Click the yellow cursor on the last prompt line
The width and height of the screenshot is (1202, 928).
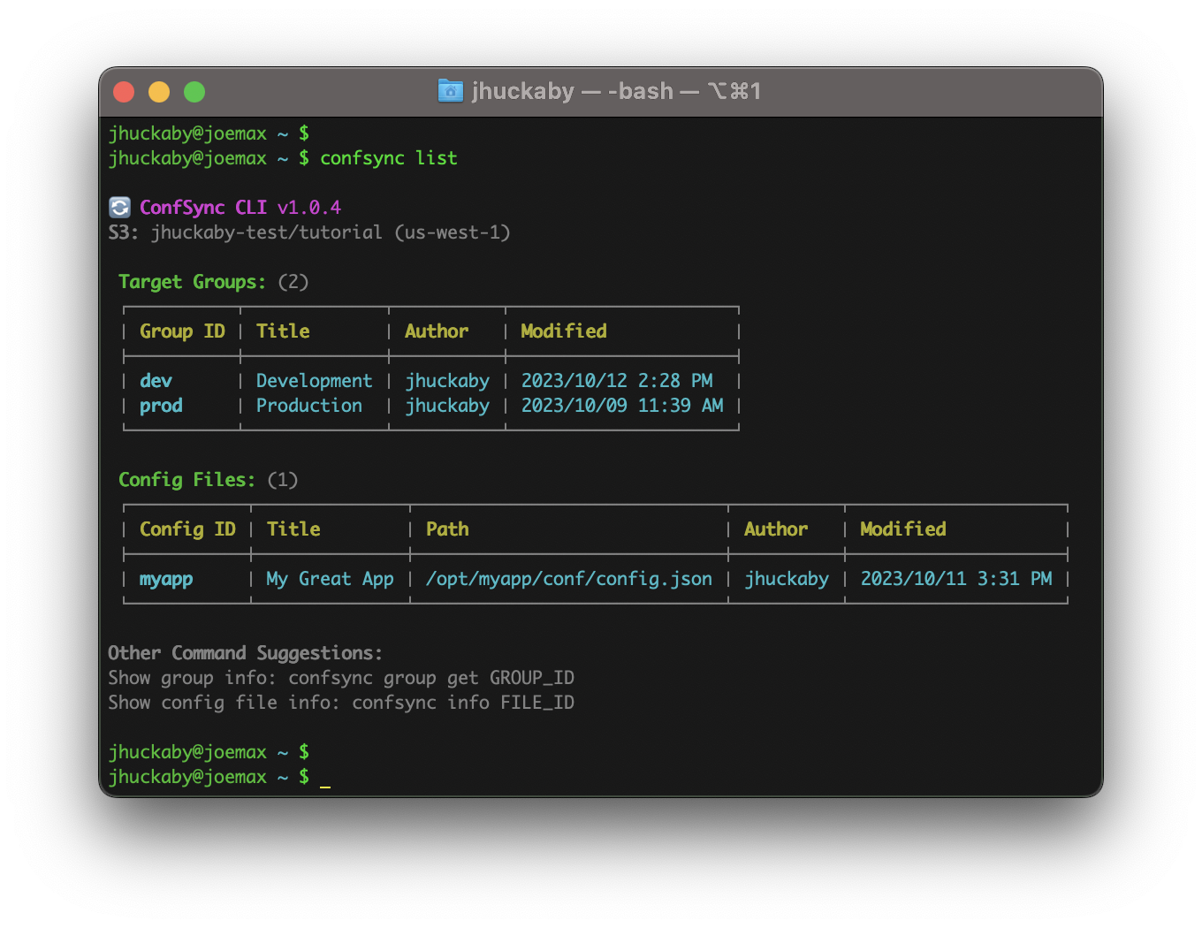tap(325, 786)
